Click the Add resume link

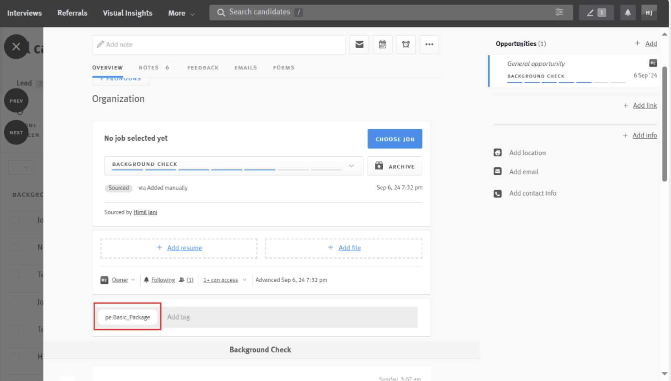(x=184, y=248)
